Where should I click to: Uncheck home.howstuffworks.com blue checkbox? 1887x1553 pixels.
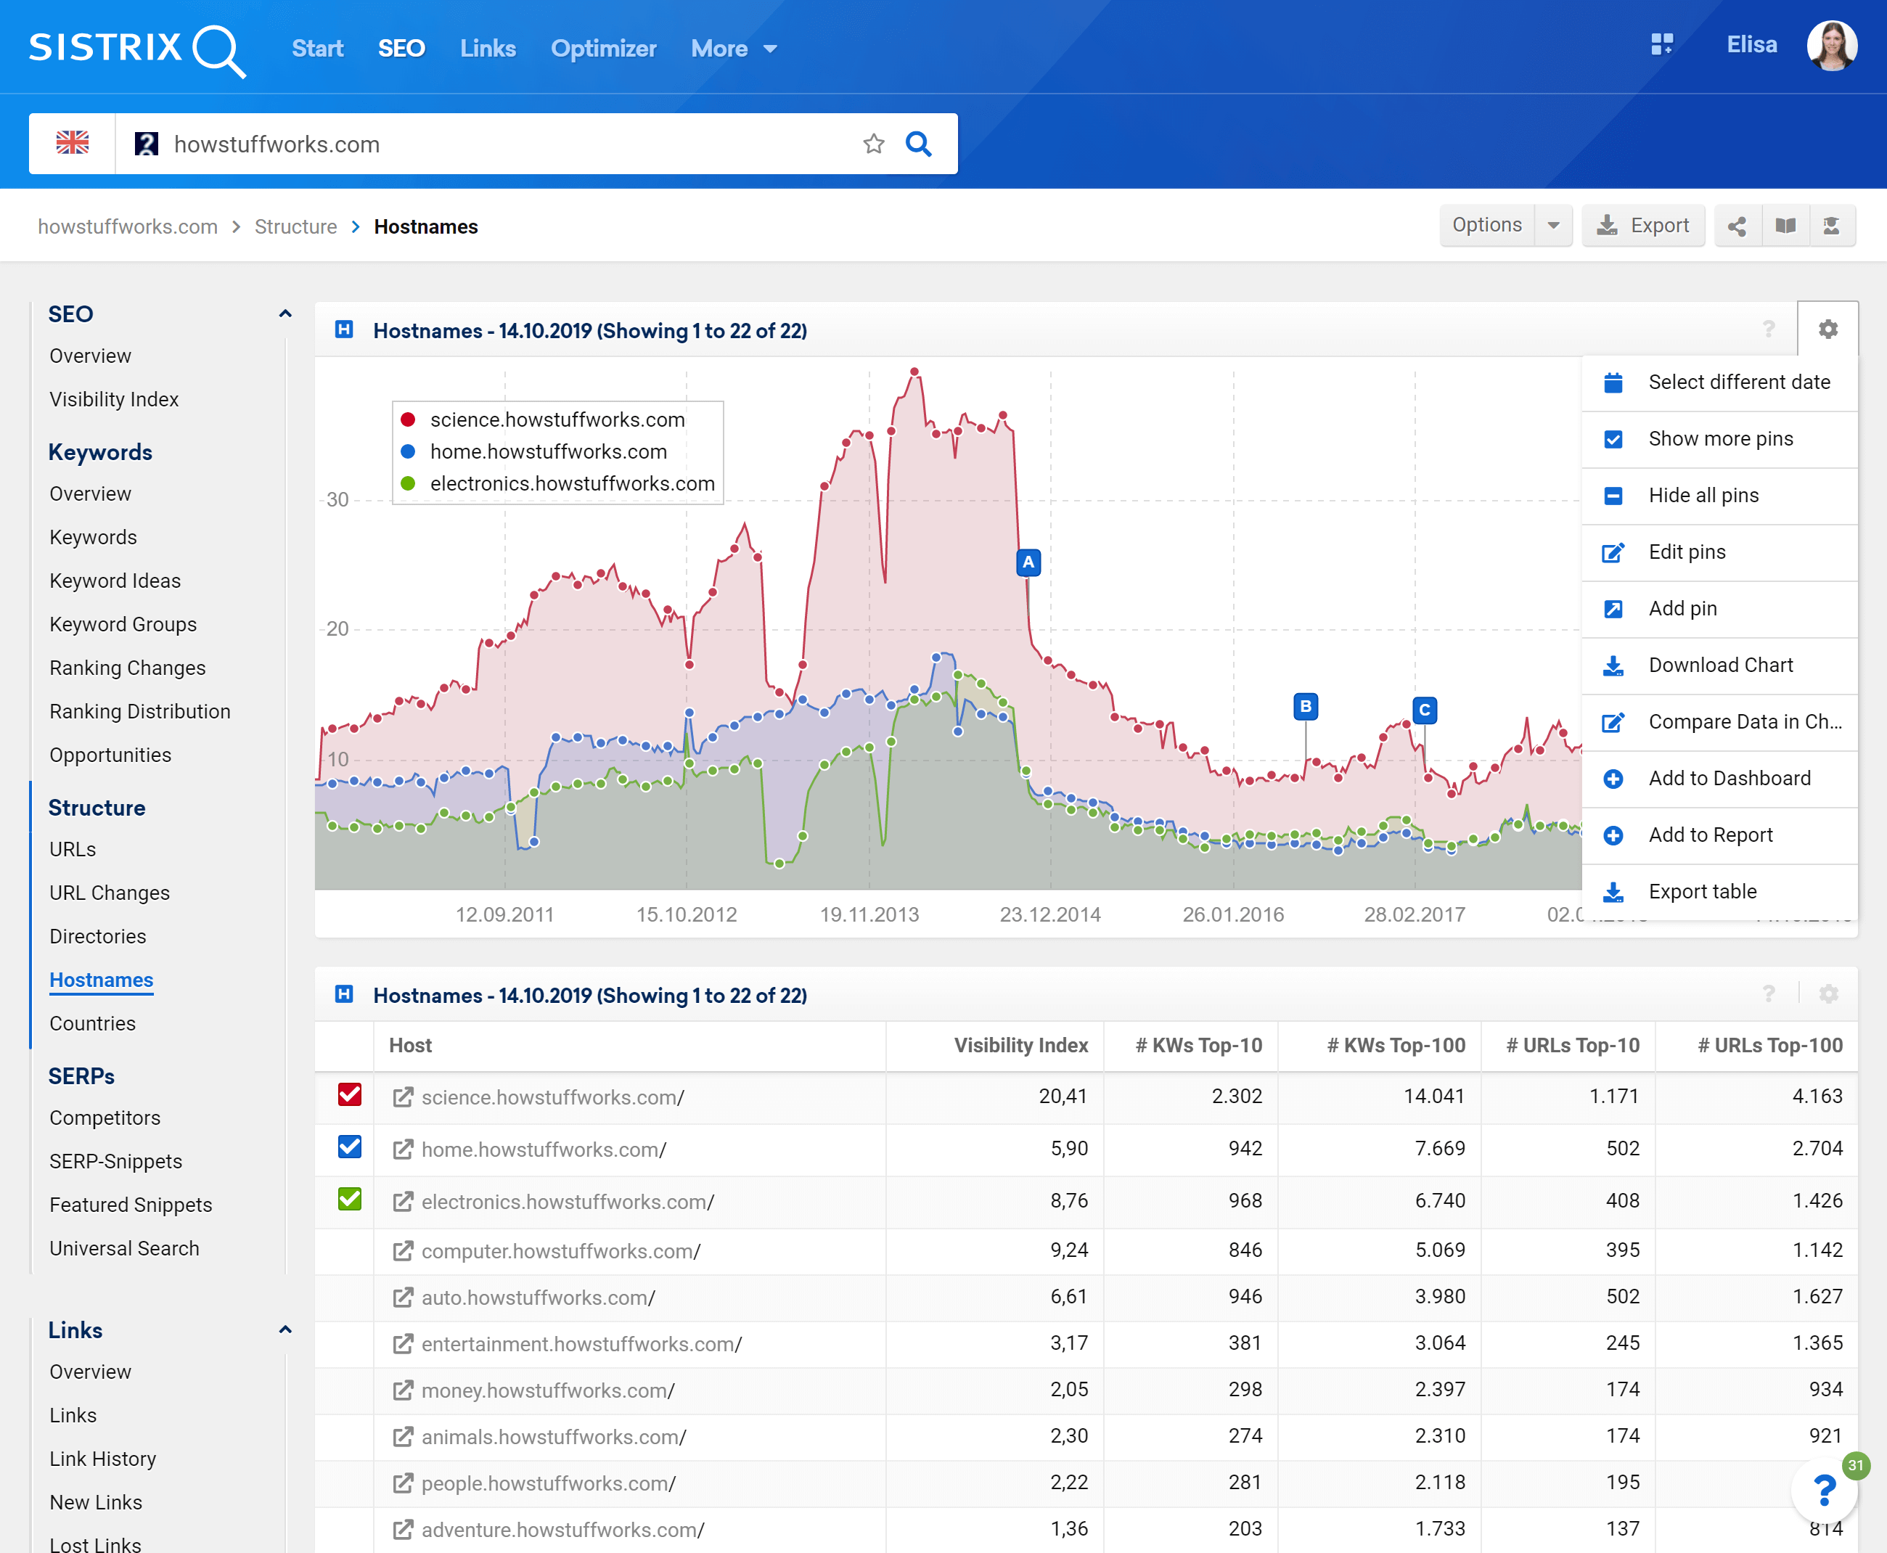coord(350,1147)
